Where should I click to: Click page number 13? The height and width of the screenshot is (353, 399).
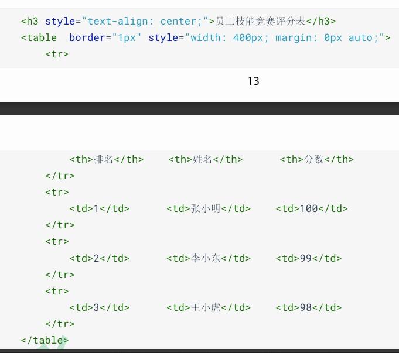point(254,81)
